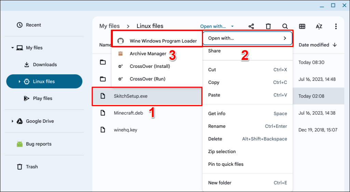This screenshot has height=192, width=350.
Task: Select Wine Windows Program Loader
Action: (x=163, y=41)
